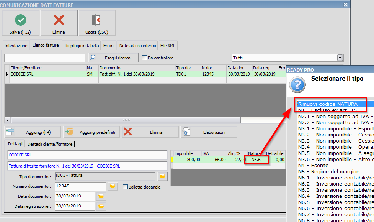Select N3.5 - Non imponibile entry
The height and width of the screenshot is (222, 374).
[336, 153]
